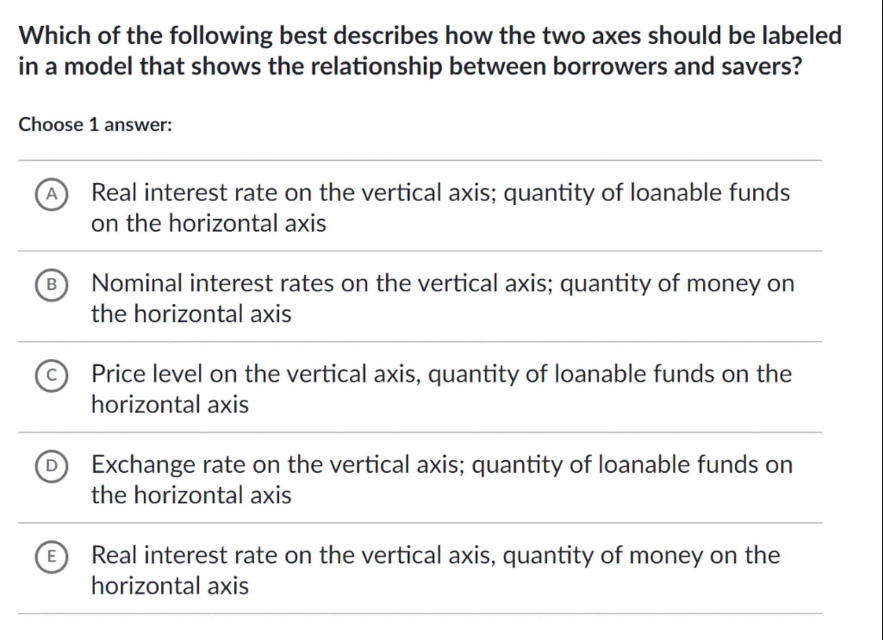Select radio button D
This screenshot has width=883, height=640.
tap(51, 466)
